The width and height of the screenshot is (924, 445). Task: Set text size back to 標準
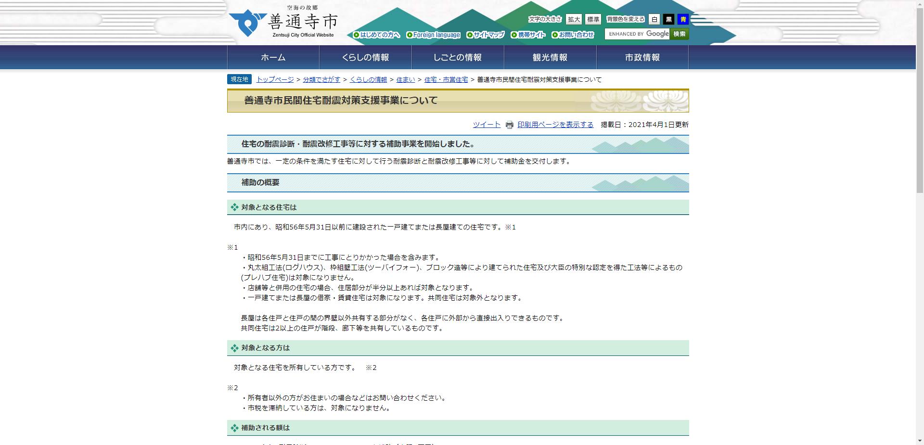[x=594, y=19]
